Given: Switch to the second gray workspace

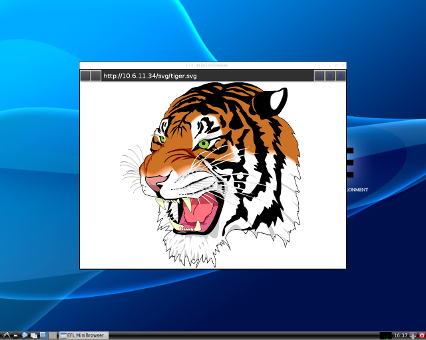Looking at the screenshot, I should click(x=53, y=335).
